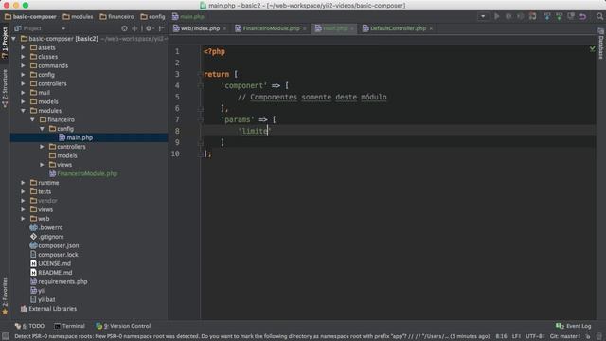The image size is (606, 341).
Task: Click the green inspection status checkmark
Action: 592,49
